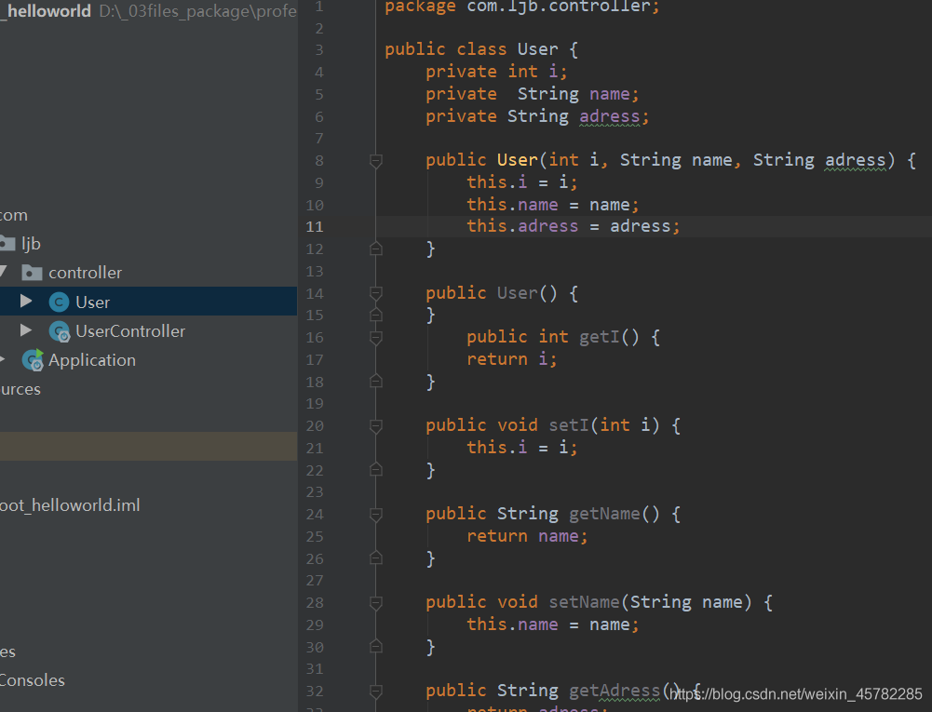Click the _helloworld project root label
The height and width of the screenshot is (712, 932).
pyautogui.click(x=46, y=10)
